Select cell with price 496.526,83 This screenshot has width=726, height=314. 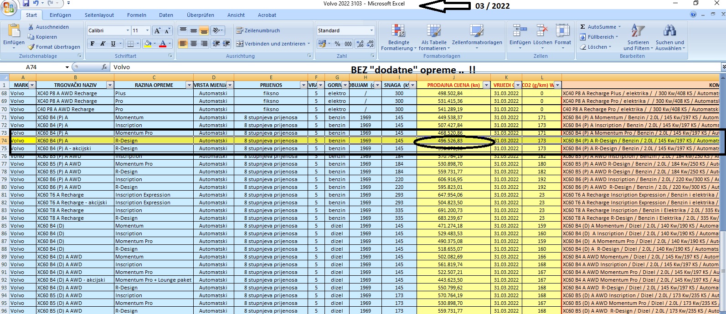tap(453, 141)
